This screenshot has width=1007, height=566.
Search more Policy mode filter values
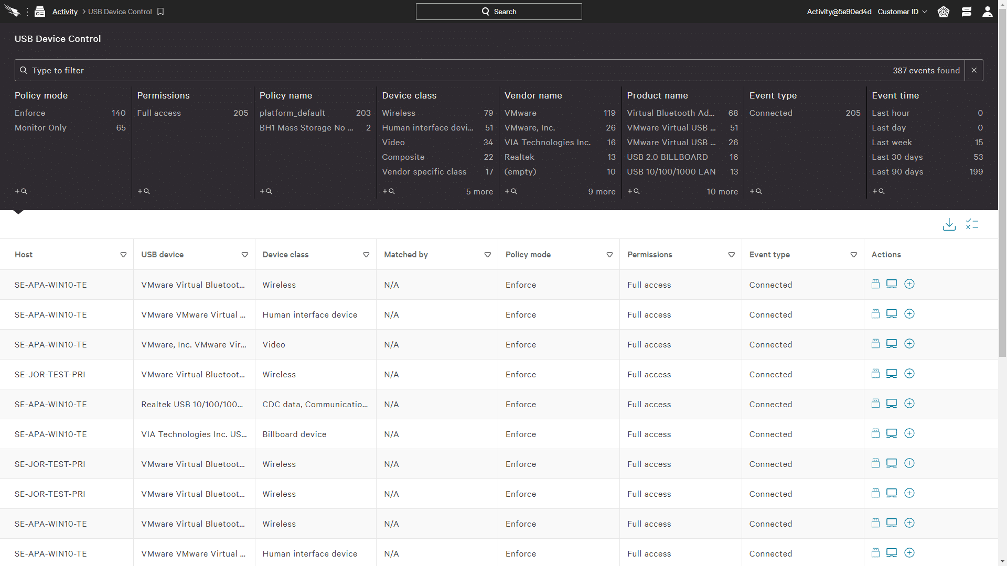pos(21,191)
